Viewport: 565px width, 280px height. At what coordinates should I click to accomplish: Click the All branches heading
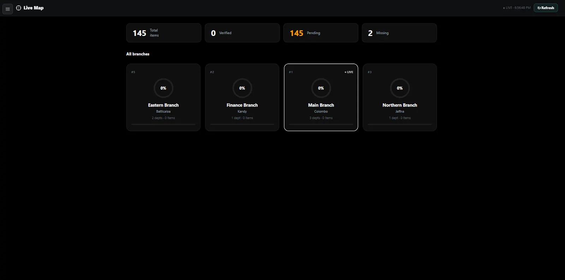tap(138, 54)
